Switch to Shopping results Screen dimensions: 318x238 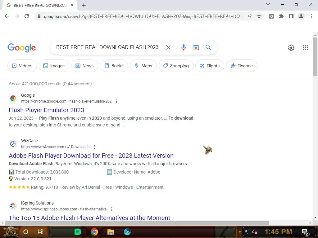176,66
